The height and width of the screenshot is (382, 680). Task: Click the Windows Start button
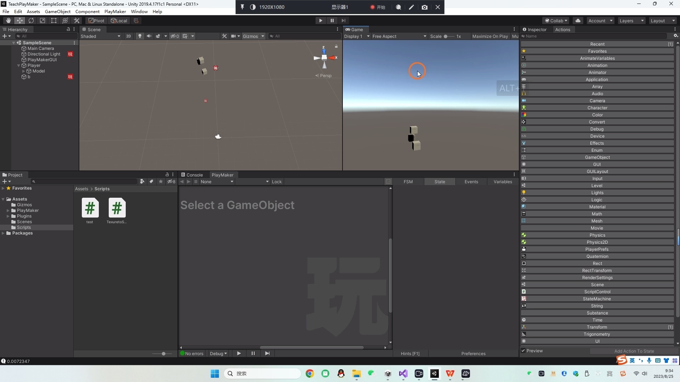pyautogui.click(x=215, y=374)
